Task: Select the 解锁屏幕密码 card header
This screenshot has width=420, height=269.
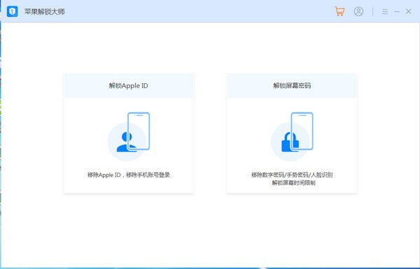Action: point(292,85)
